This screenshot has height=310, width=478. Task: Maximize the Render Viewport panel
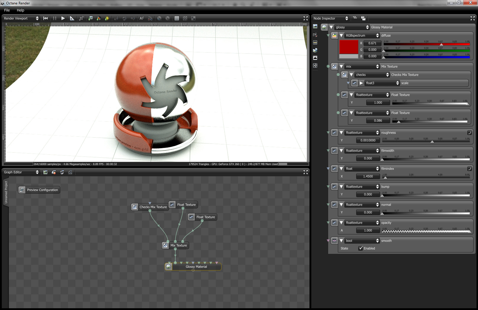tap(306, 18)
